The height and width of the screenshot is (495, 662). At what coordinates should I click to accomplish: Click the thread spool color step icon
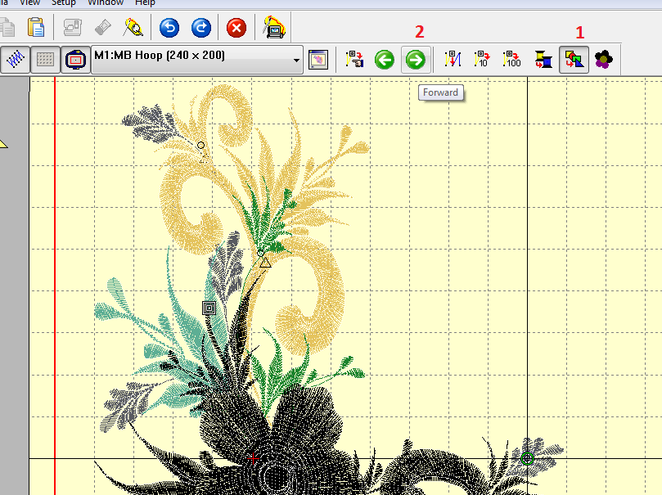tap(543, 60)
